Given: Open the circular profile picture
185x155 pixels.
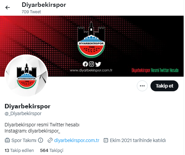Looking at the screenshot, I should pos(26,76).
